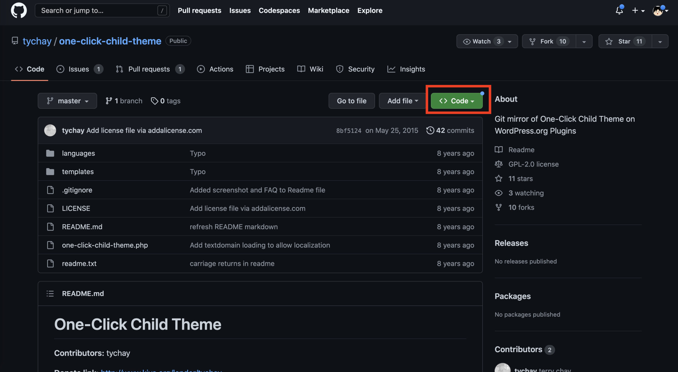Switch to the Code tab

coord(29,69)
